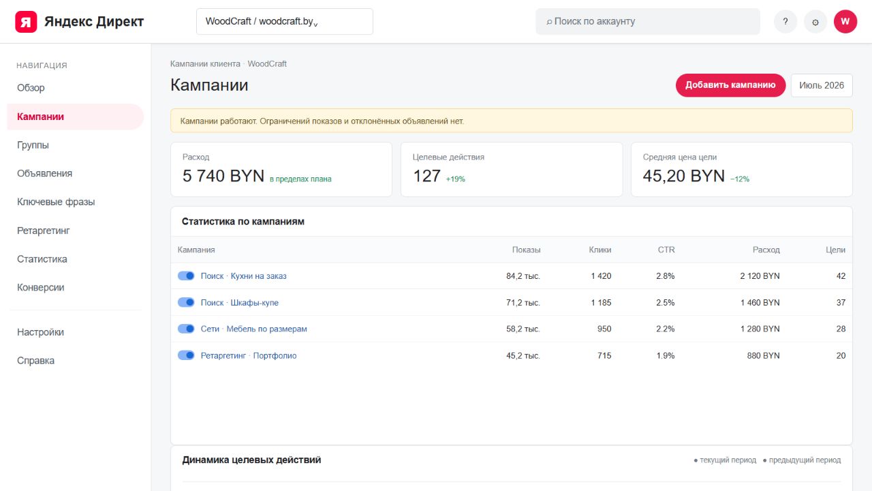
Task: Click the текущий период legend entry
Action: (725, 460)
